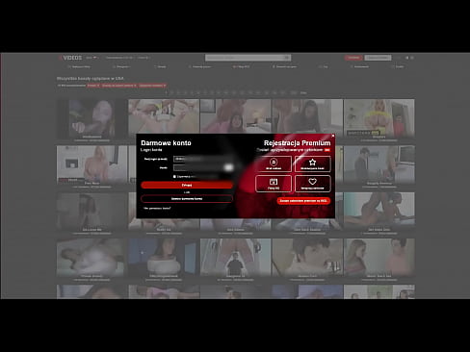470x352 pixels.
Task: Click the magnifier icon in the search bar
Action: [x=287, y=58]
